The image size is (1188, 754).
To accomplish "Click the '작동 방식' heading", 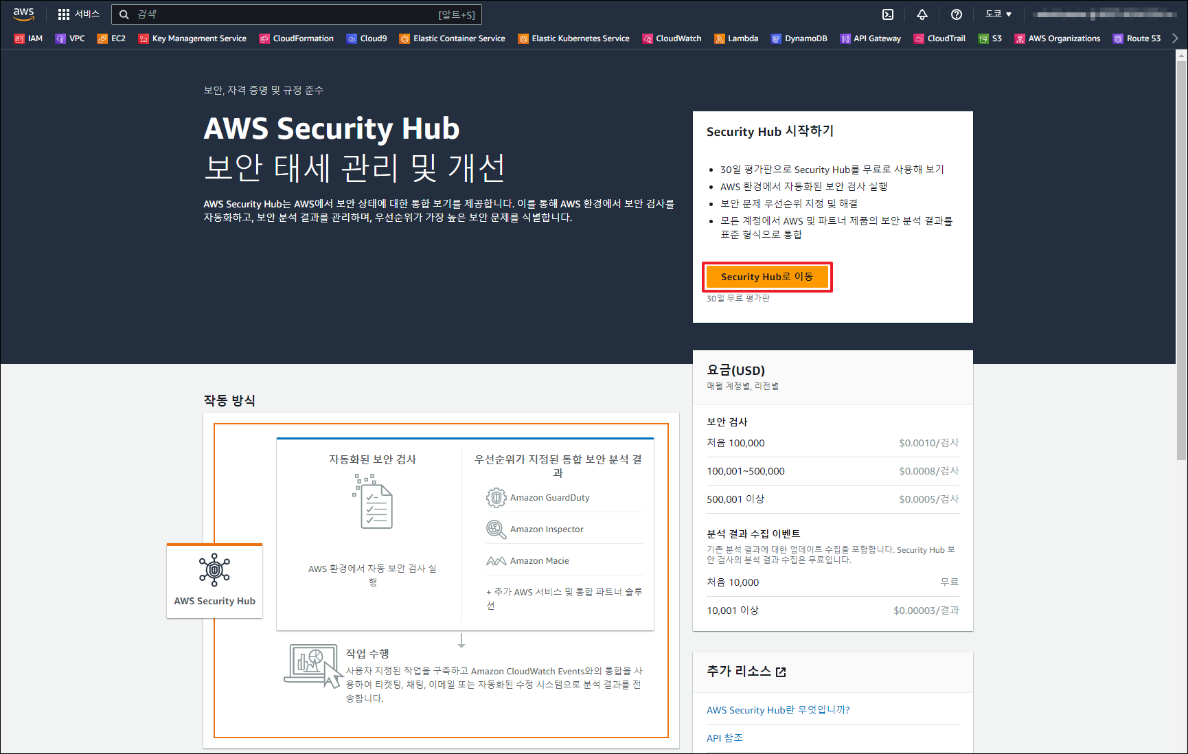I will (229, 400).
